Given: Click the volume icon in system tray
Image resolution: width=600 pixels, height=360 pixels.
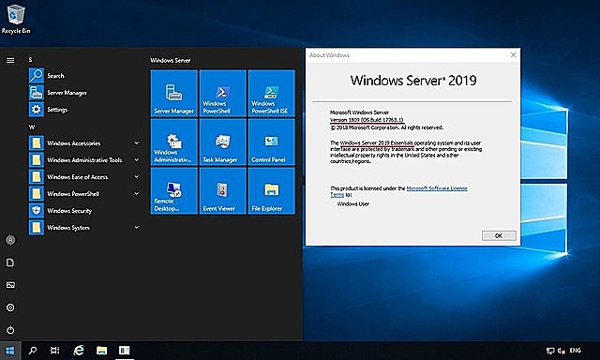Looking at the screenshot, I should click(562, 351).
